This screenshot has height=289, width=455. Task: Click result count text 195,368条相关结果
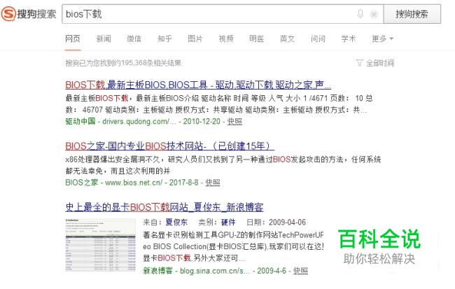coord(151,63)
